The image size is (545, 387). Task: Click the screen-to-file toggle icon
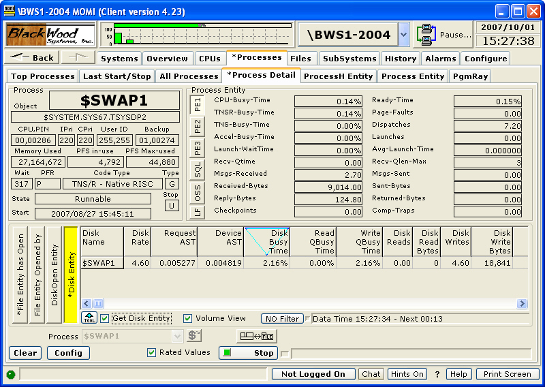(257, 335)
